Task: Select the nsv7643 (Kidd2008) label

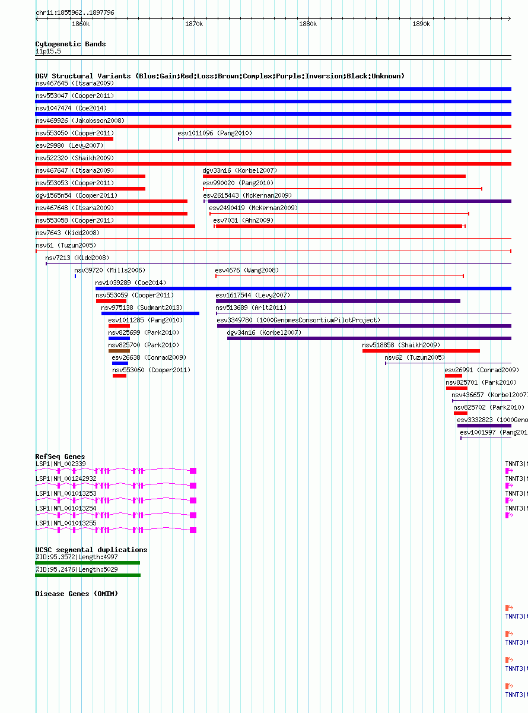Action: click(x=67, y=233)
